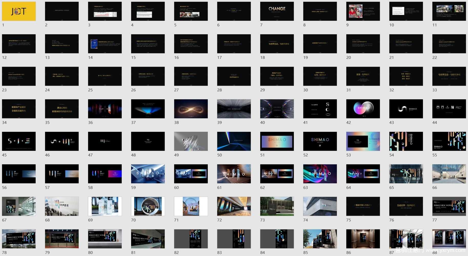
Task: Select slide 3 thumbnail with bar chart
Action: pos(105,11)
